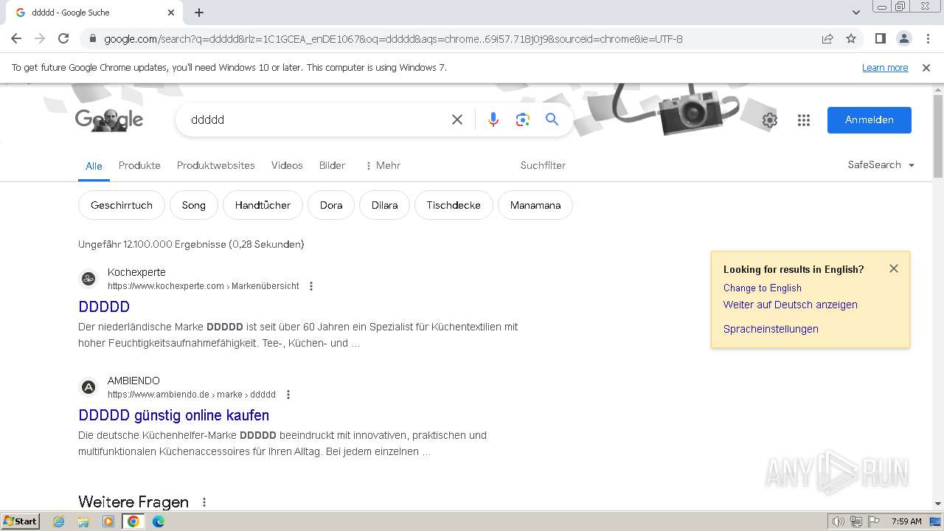944x531 pixels.
Task: Open tab search dropdown arrow
Action: 856,13
